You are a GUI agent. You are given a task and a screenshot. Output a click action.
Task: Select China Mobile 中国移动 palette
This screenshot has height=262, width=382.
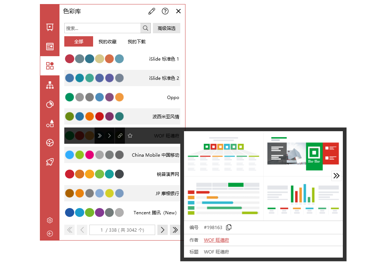tap(122, 155)
